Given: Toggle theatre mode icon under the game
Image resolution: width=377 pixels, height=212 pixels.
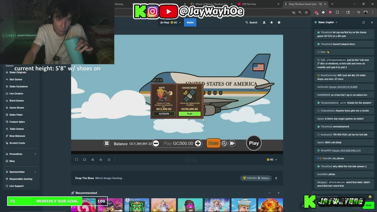Looking at the screenshot, I should (84, 160).
